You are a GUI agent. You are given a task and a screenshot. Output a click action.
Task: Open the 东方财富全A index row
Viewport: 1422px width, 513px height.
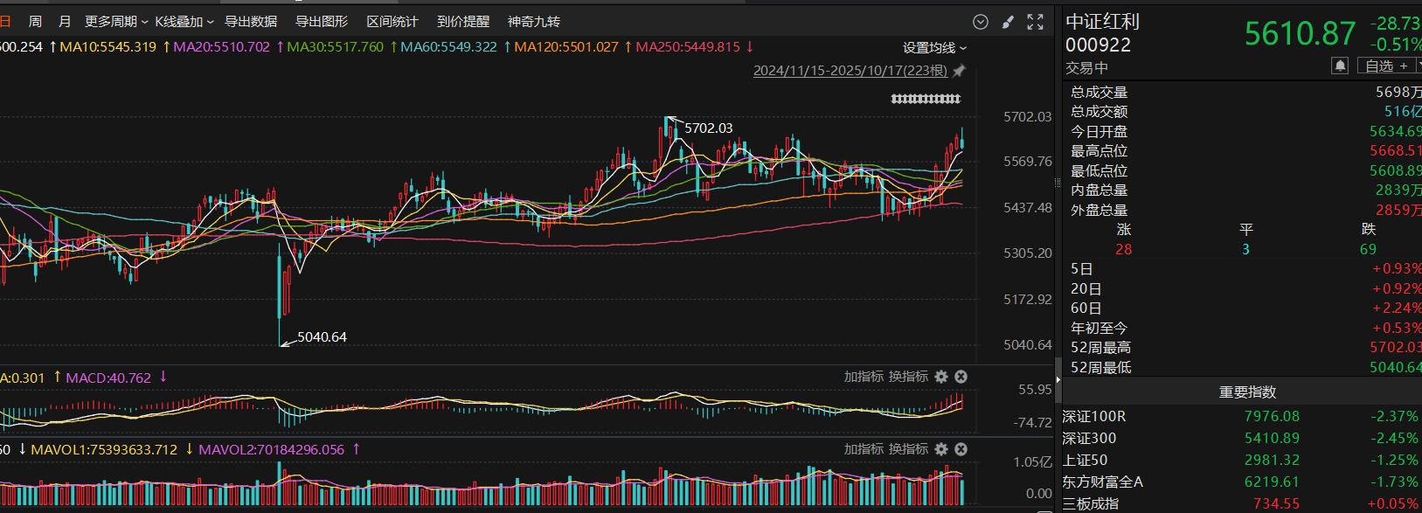1242,482
